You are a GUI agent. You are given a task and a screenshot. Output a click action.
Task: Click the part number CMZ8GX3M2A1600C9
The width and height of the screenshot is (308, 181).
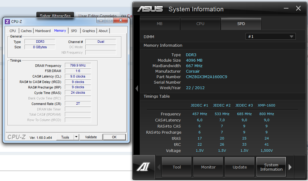pos(206,77)
